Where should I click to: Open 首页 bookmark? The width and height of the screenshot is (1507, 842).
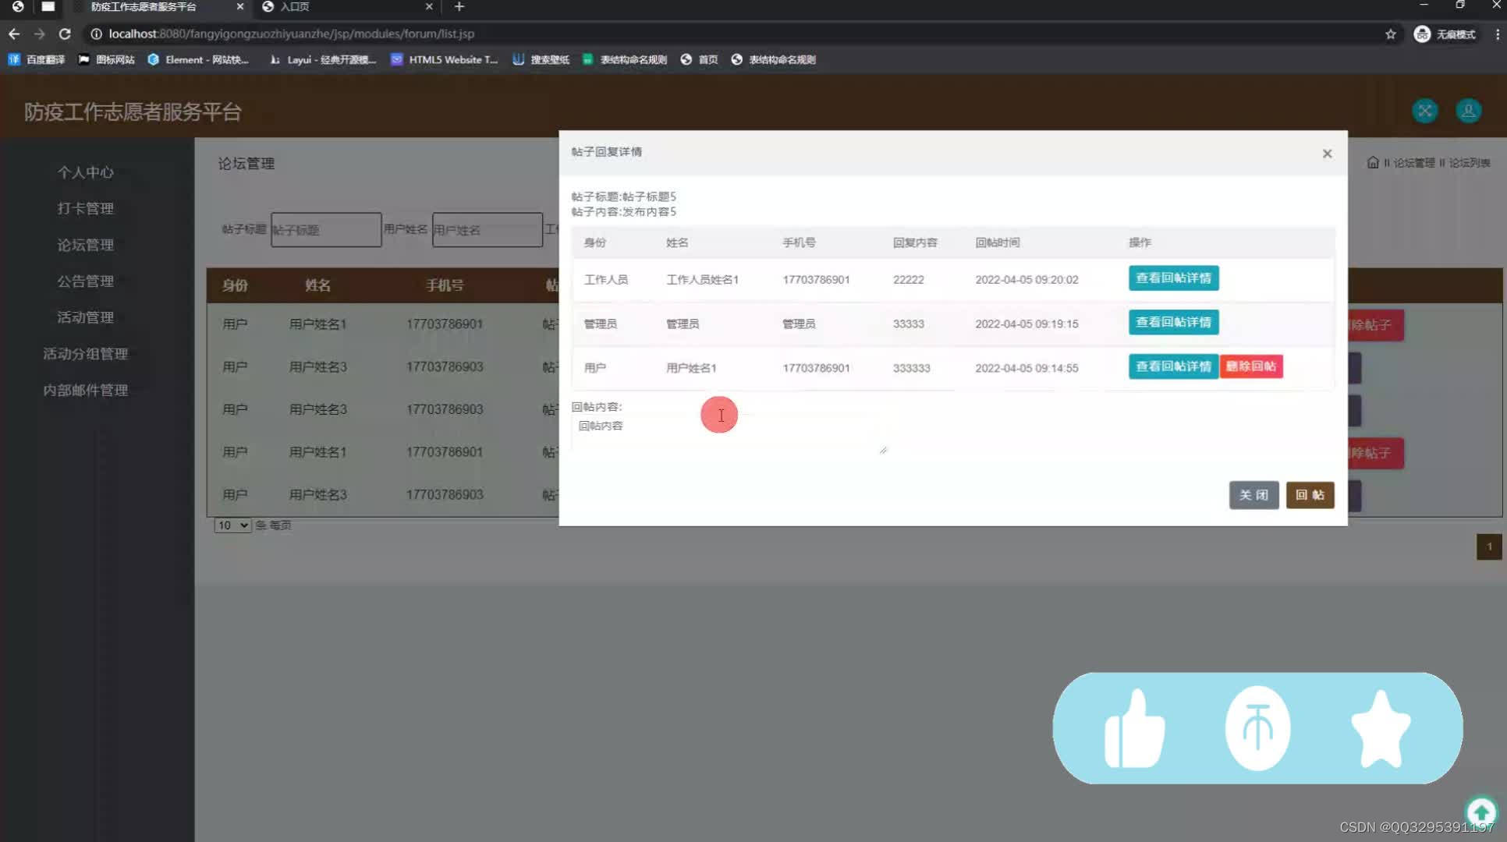click(x=699, y=59)
